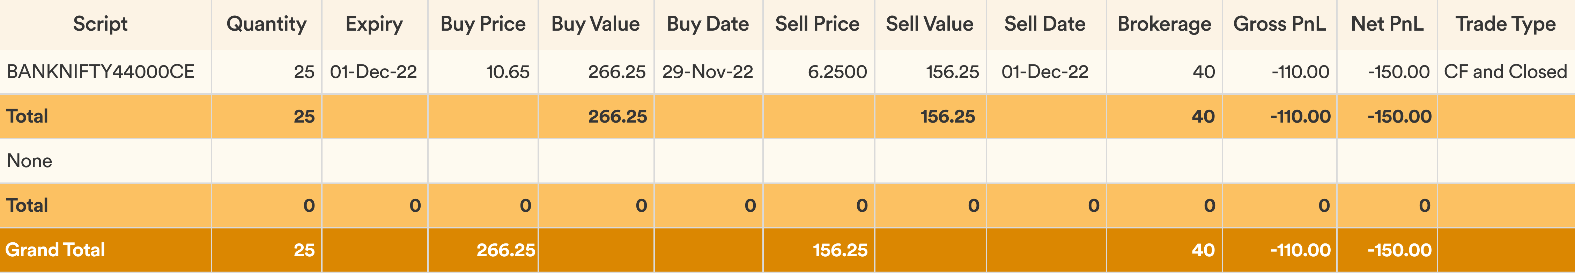Viewport: 1575px width, 273px height.
Task: Click the Sell Date column header
Action: click(1045, 24)
